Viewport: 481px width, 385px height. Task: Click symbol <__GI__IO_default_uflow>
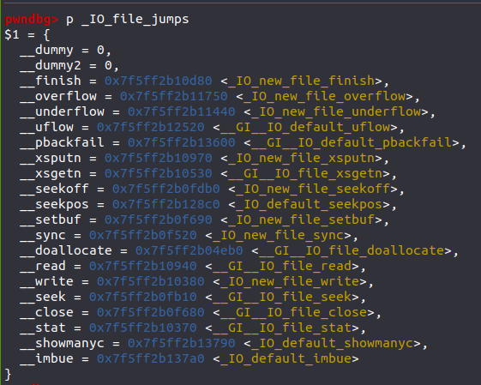[x=305, y=127]
